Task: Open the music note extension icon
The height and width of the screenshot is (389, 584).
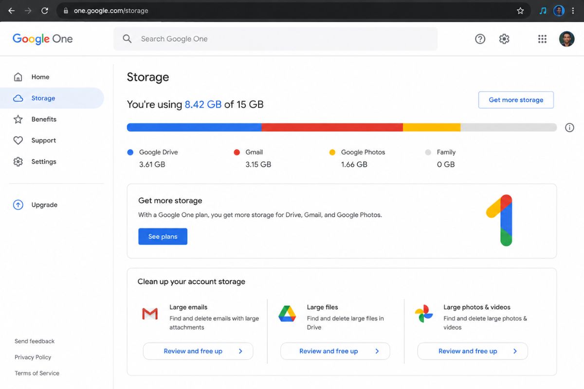Action: (x=543, y=11)
